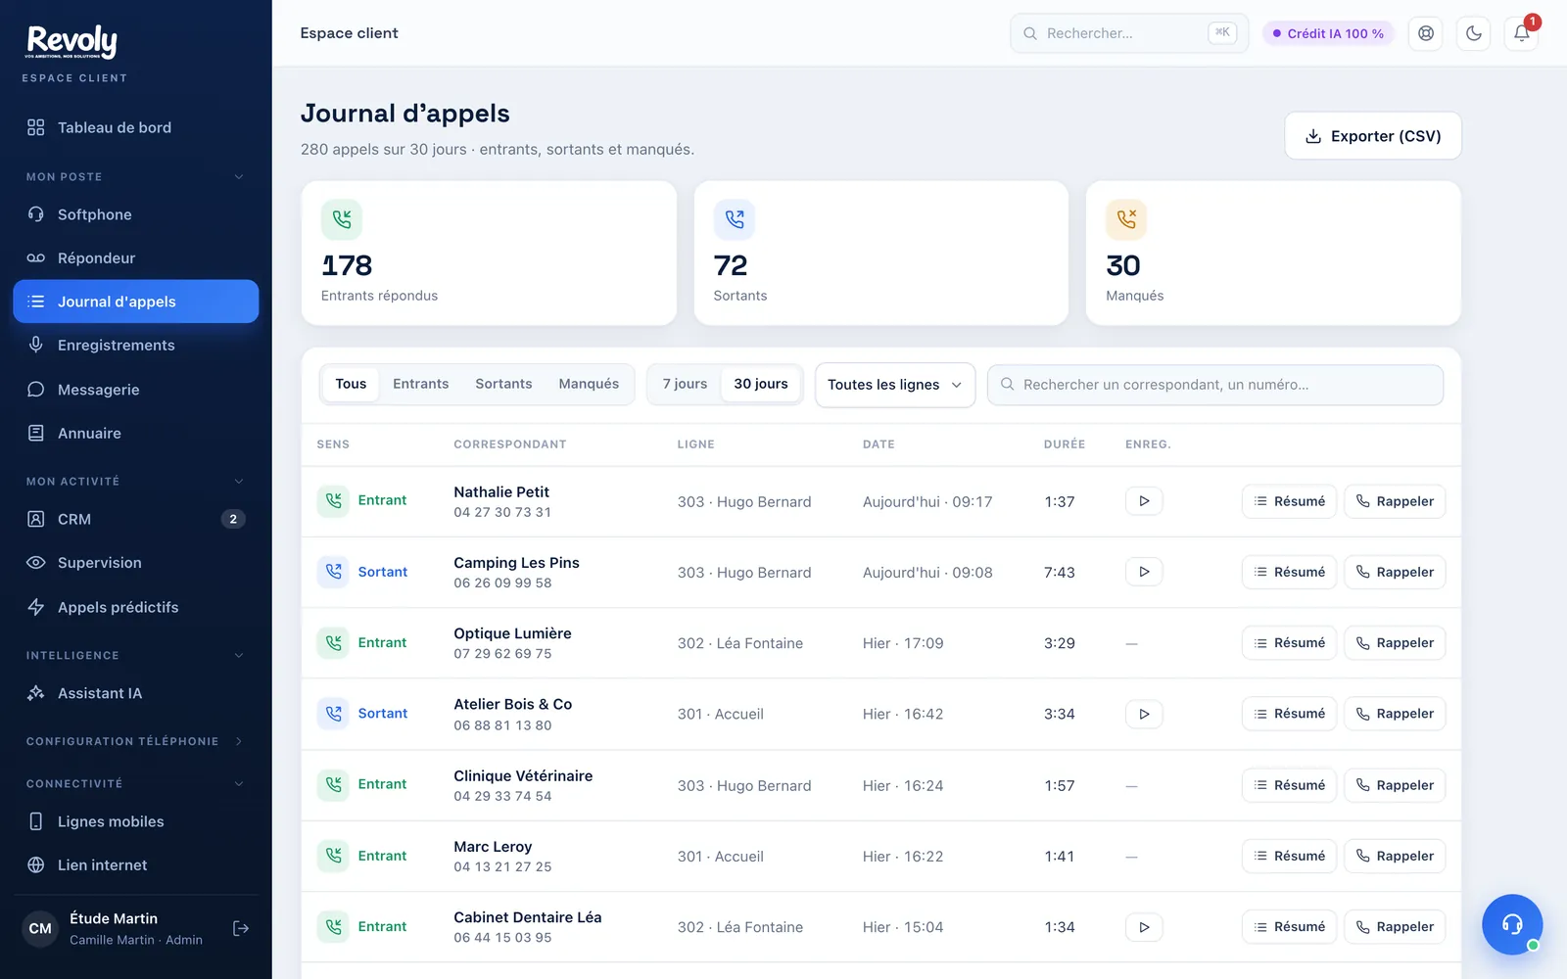Open Assistant IA
The width and height of the screenshot is (1567, 979).
click(x=136, y=693)
